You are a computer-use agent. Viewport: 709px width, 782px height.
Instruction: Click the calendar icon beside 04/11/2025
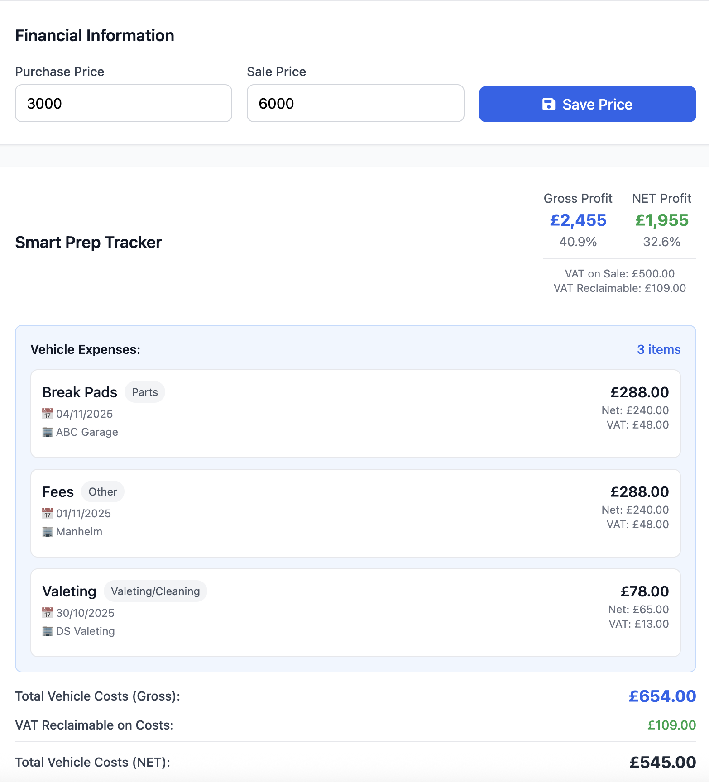click(47, 413)
